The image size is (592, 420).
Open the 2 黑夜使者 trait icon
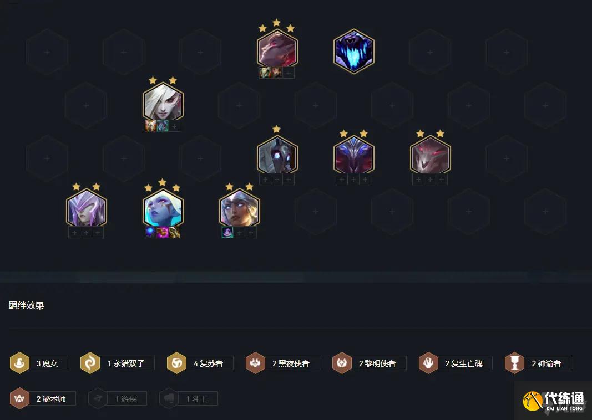(x=256, y=363)
